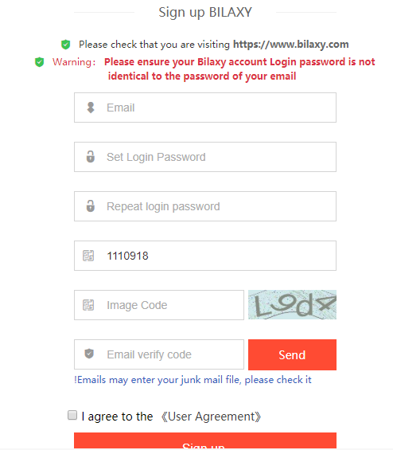The image size is (393, 450).
Task: Click the lock icon in Set Login Password
Action: coord(91,157)
